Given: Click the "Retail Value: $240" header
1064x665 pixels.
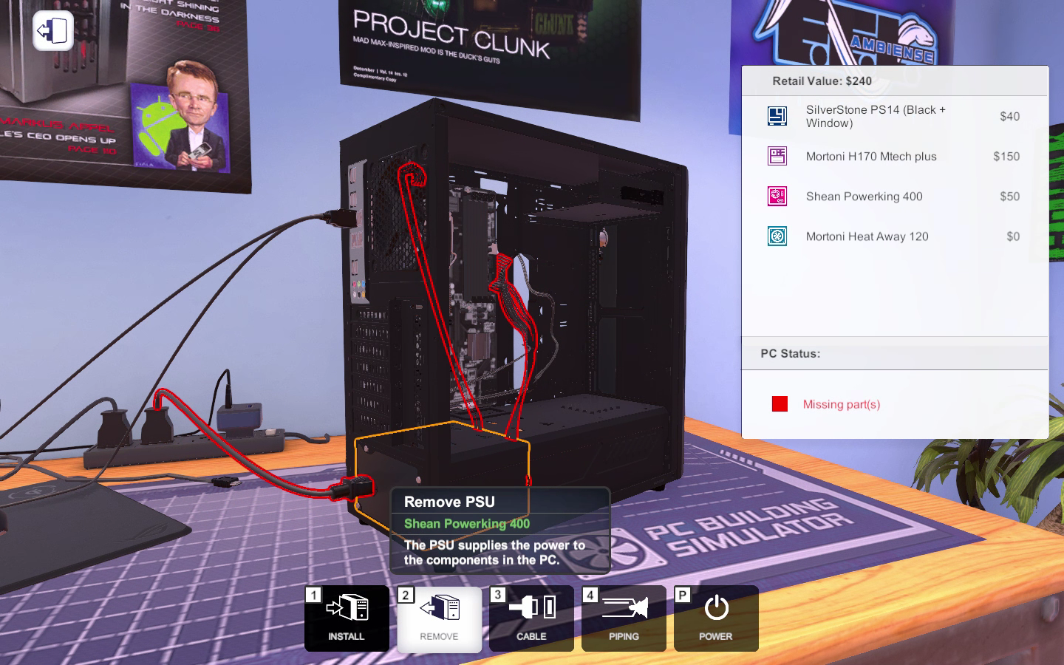Looking at the screenshot, I should click(822, 81).
